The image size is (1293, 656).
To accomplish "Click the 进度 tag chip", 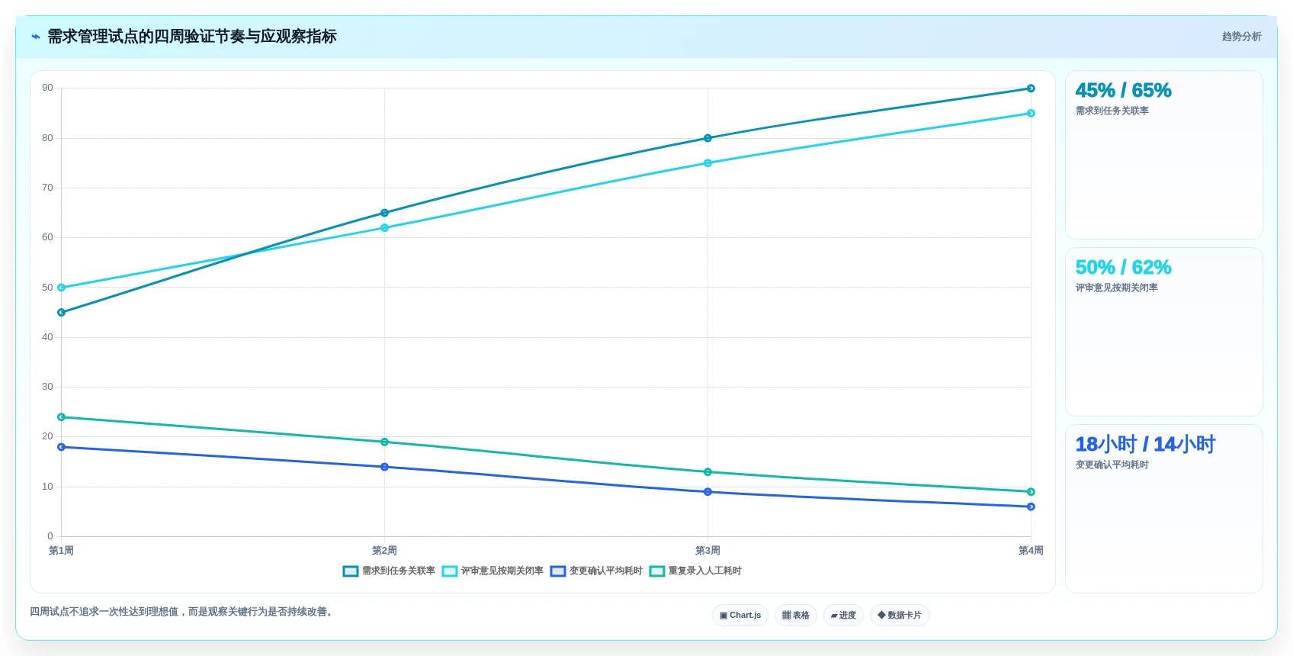I will point(843,616).
